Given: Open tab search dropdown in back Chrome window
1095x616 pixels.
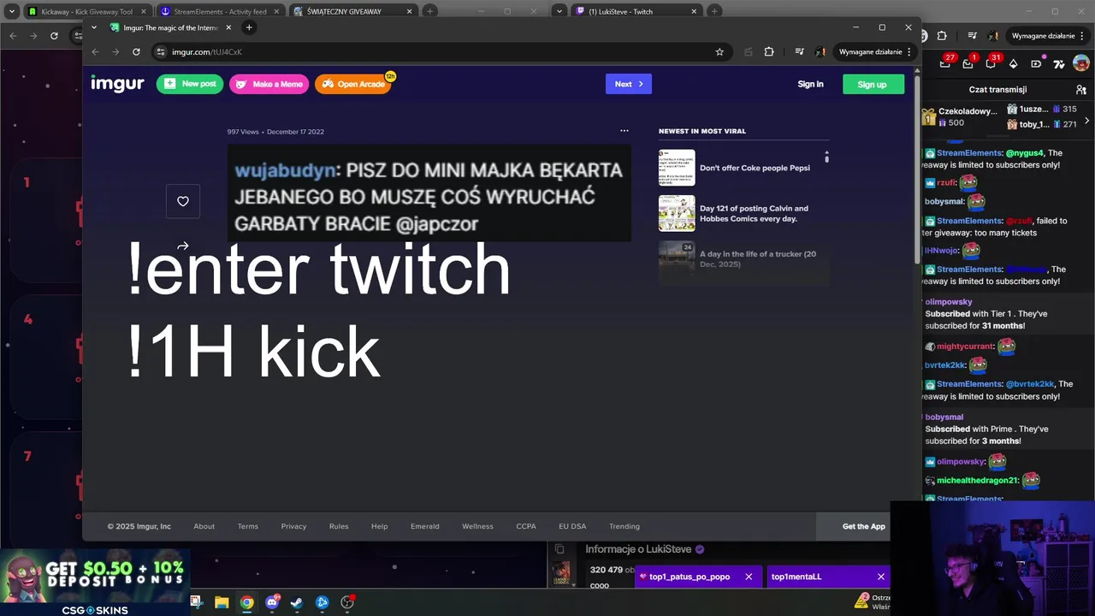Looking at the screenshot, I should [x=12, y=11].
